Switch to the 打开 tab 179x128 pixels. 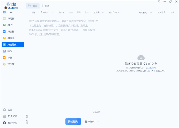tap(33, 6)
